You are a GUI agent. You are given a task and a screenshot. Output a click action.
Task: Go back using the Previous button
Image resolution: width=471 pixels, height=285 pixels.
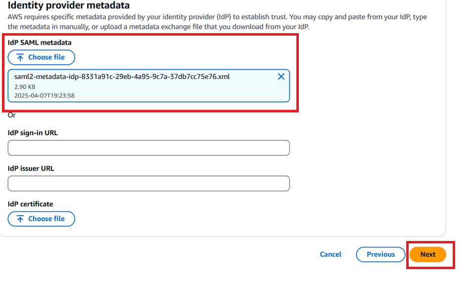click(x=380, y=254)
